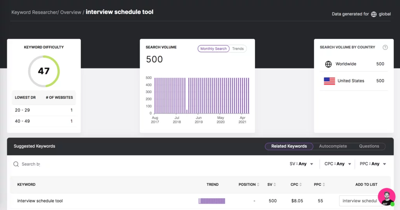Switch to the Autocomplete tab

(x=333, y=146)
